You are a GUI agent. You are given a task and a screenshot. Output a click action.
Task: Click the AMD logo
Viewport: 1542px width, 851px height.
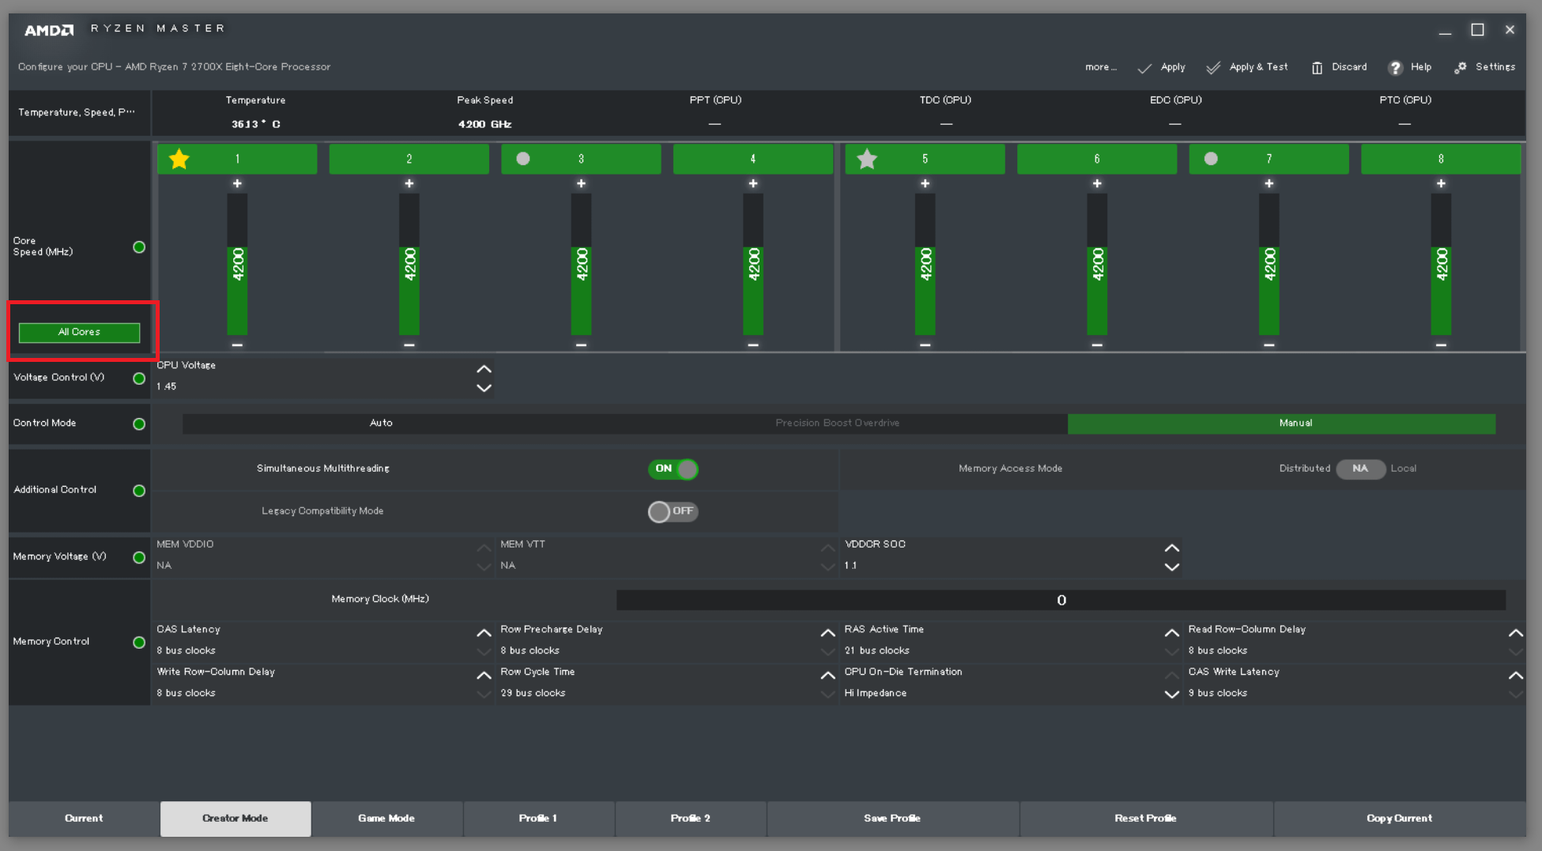tap(49, 30)
